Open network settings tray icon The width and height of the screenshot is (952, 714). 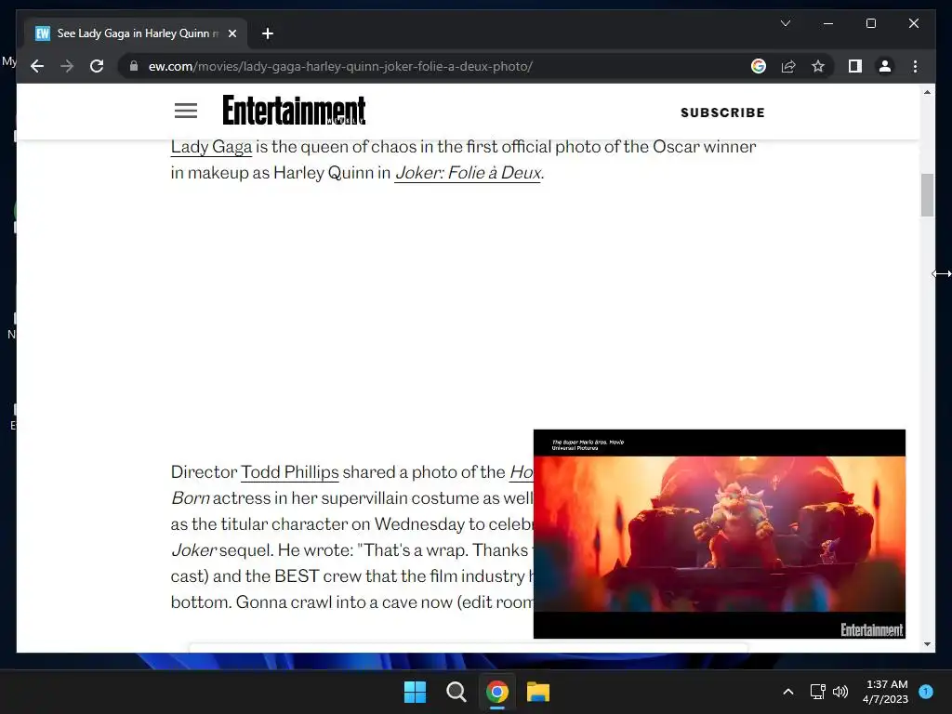tap(818, 692)
